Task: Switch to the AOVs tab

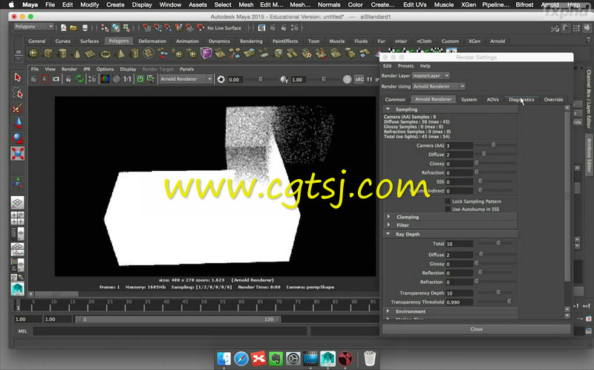Action: (x=492, y=100)
